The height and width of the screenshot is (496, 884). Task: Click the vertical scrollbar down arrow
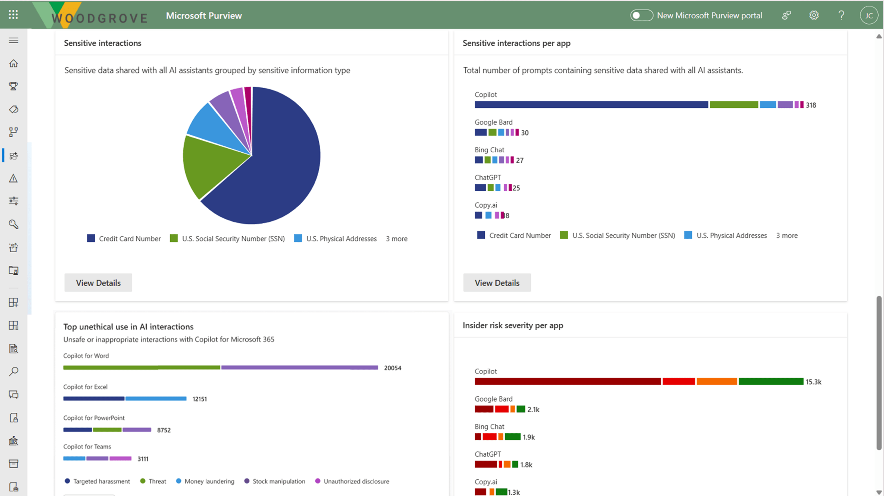(879, 492)
